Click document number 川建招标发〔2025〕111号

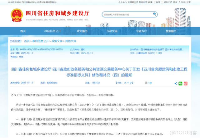click(x=149, y=53)
